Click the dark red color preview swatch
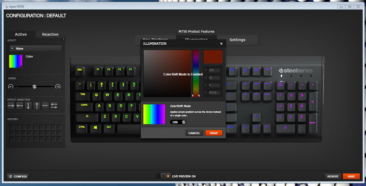 click(213, 57)
